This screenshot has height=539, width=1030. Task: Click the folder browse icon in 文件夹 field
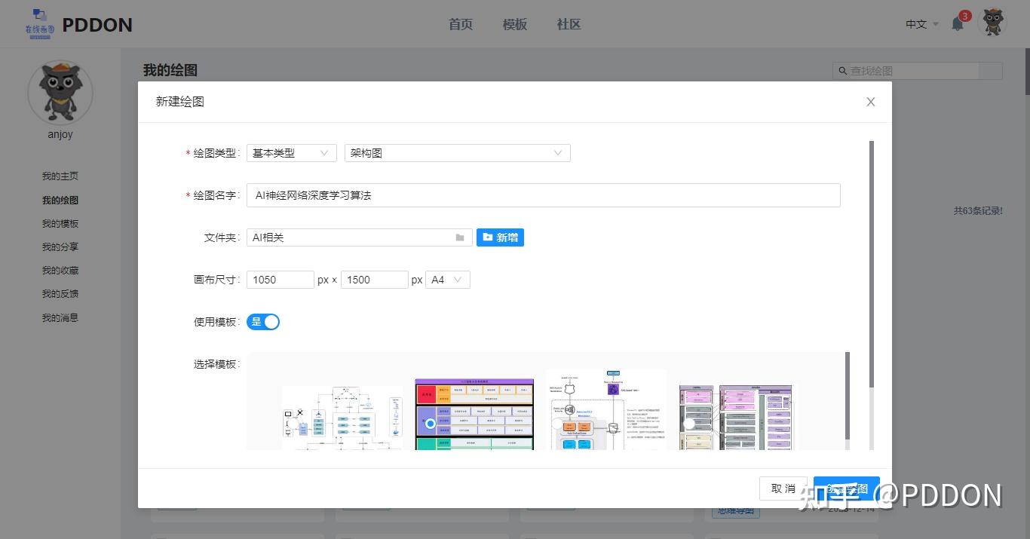coord(460,237)
